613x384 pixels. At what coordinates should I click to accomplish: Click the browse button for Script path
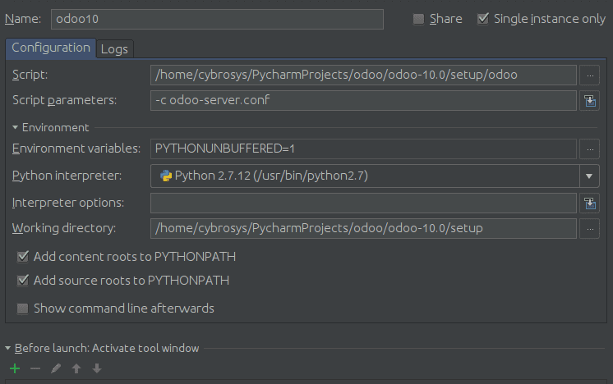coord(589,75)
